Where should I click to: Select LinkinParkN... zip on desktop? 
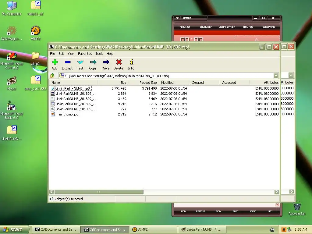[x=12, y=133]
